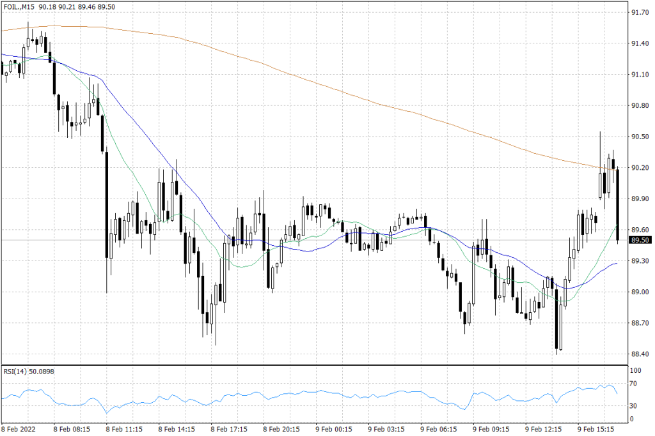
Task: Click the 9 Feb 00:15 time label
Action: 334,430
